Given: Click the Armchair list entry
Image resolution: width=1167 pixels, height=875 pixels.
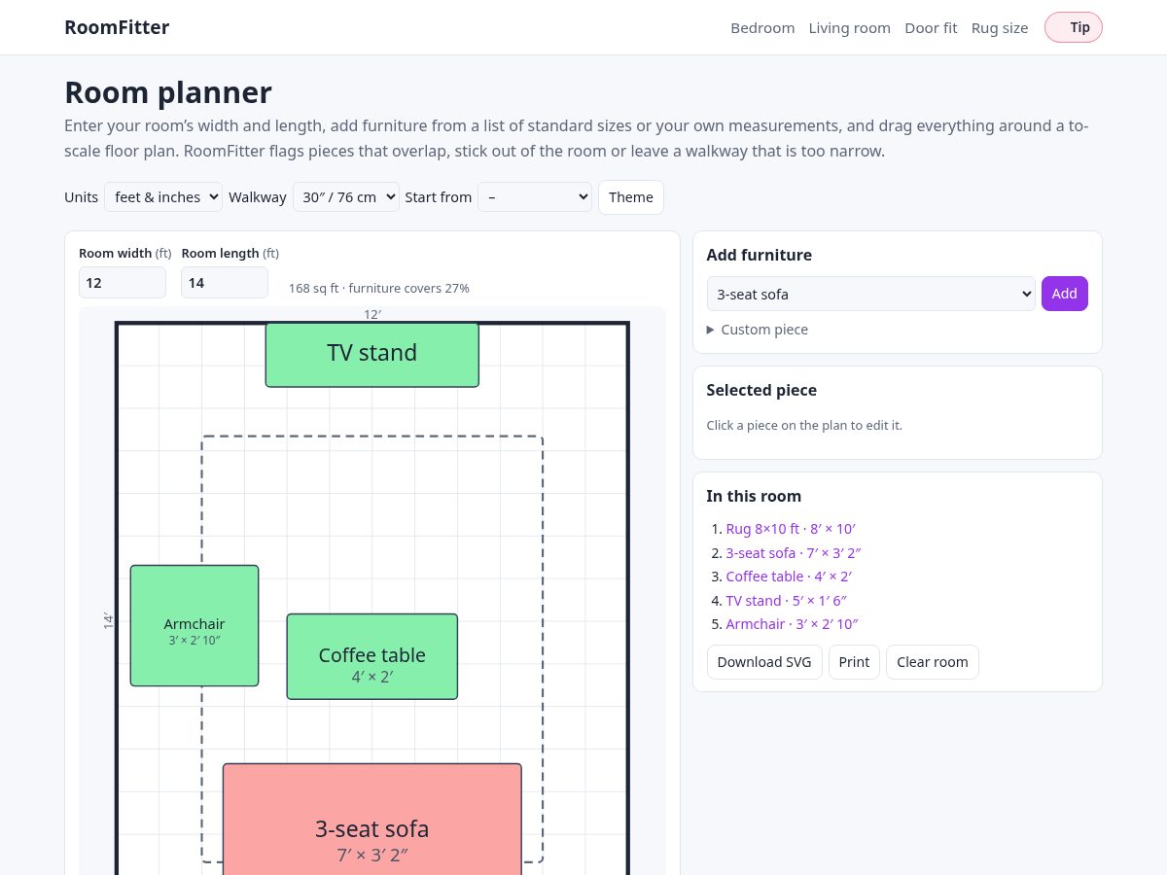Looking at the screenshot, I should pos(792,624).
